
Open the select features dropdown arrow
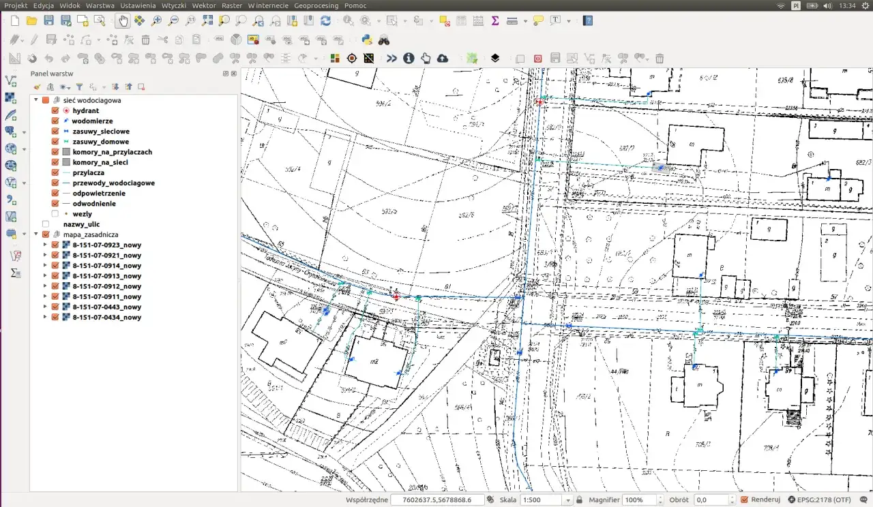tap(405, 21)
